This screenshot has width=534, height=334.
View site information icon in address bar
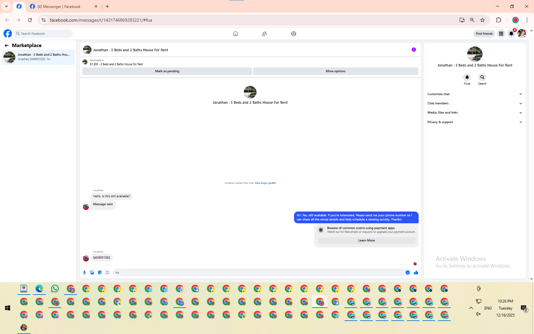(x=44, y=20)
